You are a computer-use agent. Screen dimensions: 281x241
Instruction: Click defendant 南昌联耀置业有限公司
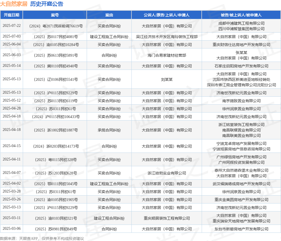tap(241, 130)
